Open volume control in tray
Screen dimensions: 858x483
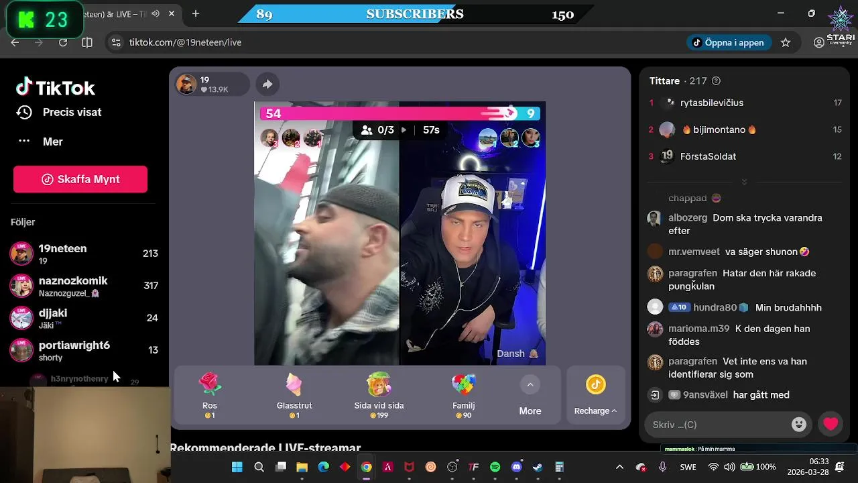[729, 467]
